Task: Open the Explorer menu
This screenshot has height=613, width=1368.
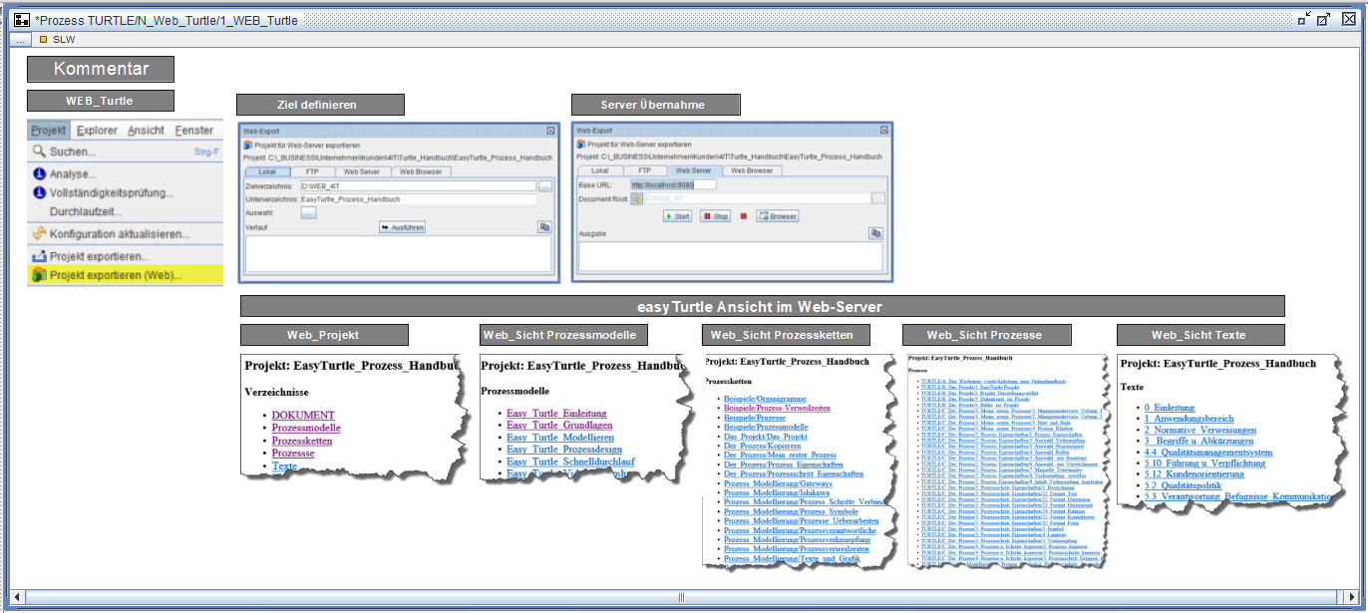Action: tap(97, 131)
